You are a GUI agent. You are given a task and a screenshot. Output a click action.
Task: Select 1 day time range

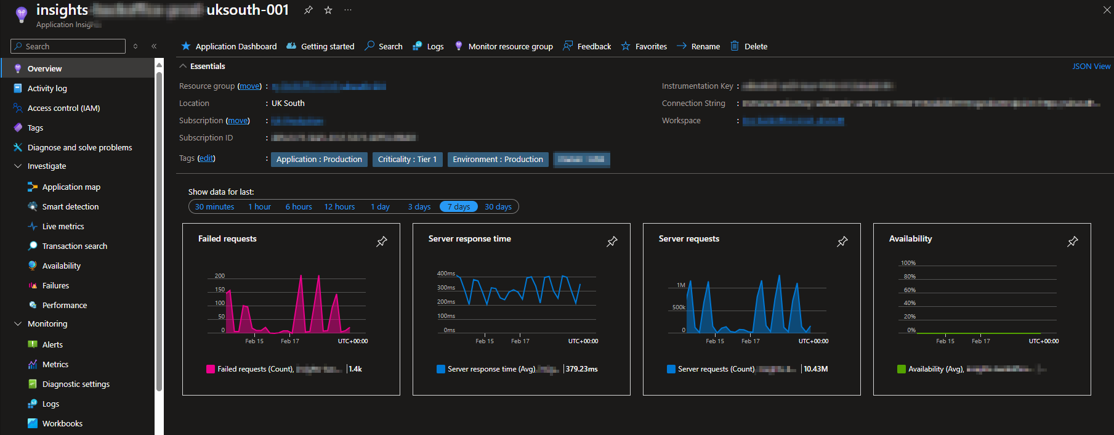[x=380, y=206]
